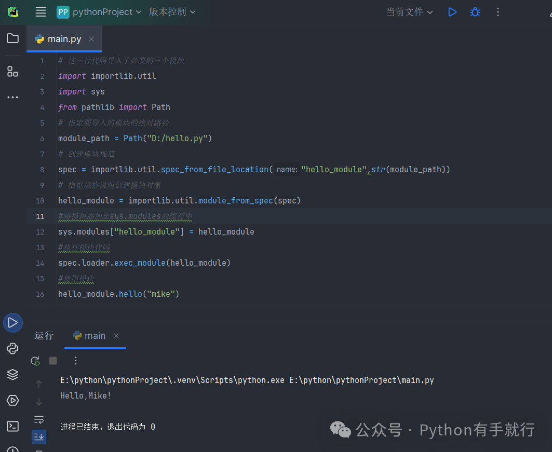This screenshot has width=552, height=452.
Task: Click the Hello,Mike! console output
Action: [x=86, y=396]
